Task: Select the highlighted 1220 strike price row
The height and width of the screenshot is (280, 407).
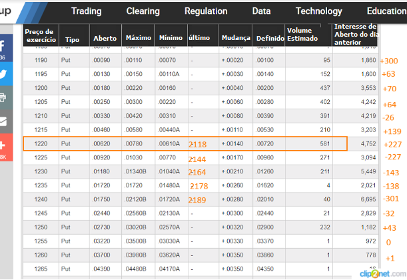Action: coord(185,143)
